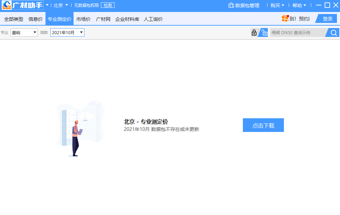Image resolution: width=340 pixels, height=215 pixels.
Task: Switch to the 信息价 tab
Action: click(36, 19)
